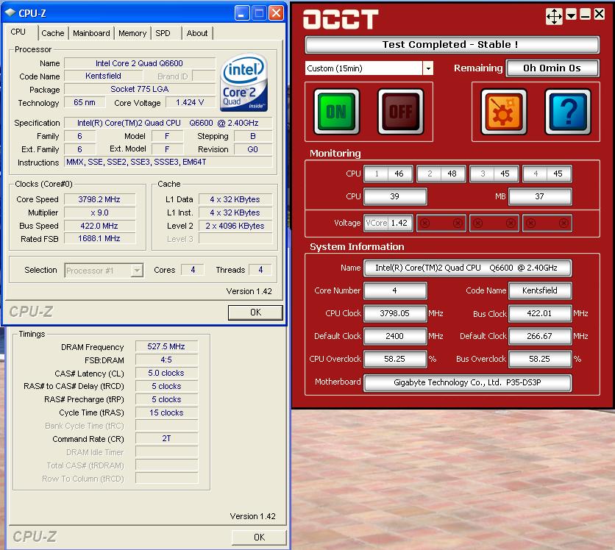Image resolution: width=615 pixels, height=550 pixels.
Task: Click the OCCT Code Name Kentsfield field
Action: [x=540, y=290]
